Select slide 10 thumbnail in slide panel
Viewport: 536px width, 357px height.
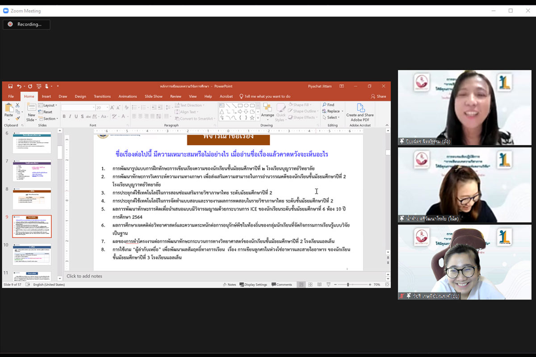tap(32, 255)
